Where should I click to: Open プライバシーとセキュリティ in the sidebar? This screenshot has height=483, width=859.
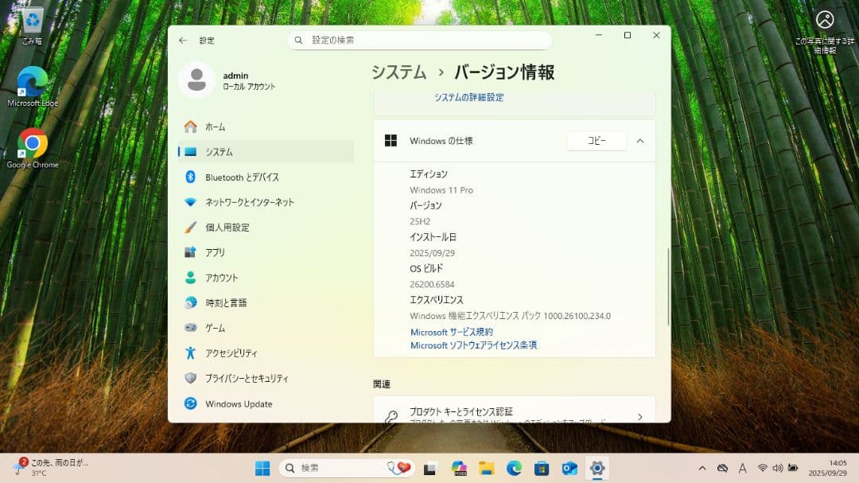click(x=266, y=378)
